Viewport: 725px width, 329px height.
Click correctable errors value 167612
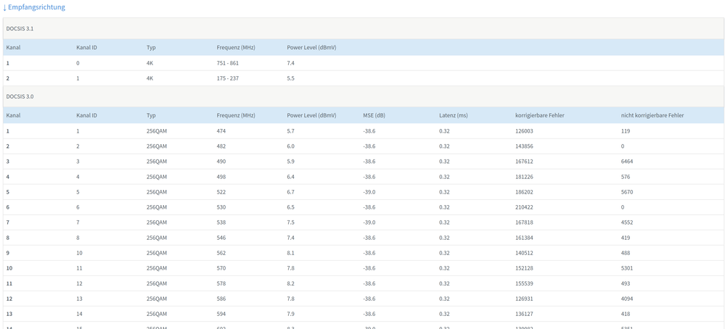click(x=524, y=162)
